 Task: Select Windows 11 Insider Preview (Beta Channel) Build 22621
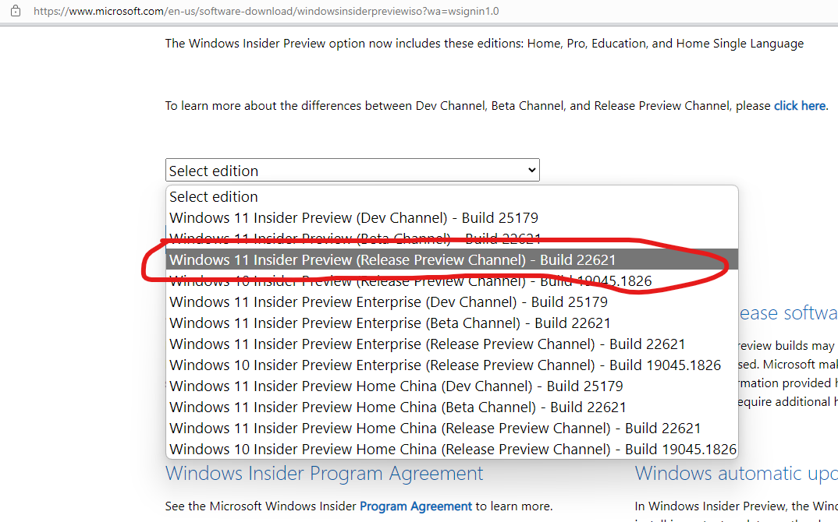[x=452, y=238]
